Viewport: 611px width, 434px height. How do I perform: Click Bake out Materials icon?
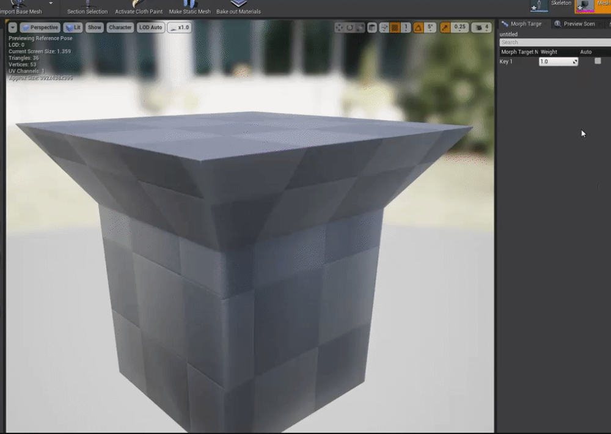point(238,4)
